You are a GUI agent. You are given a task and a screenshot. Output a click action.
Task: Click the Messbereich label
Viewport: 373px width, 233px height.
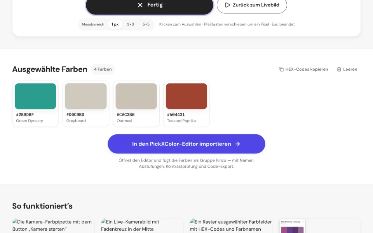(93, 24)
